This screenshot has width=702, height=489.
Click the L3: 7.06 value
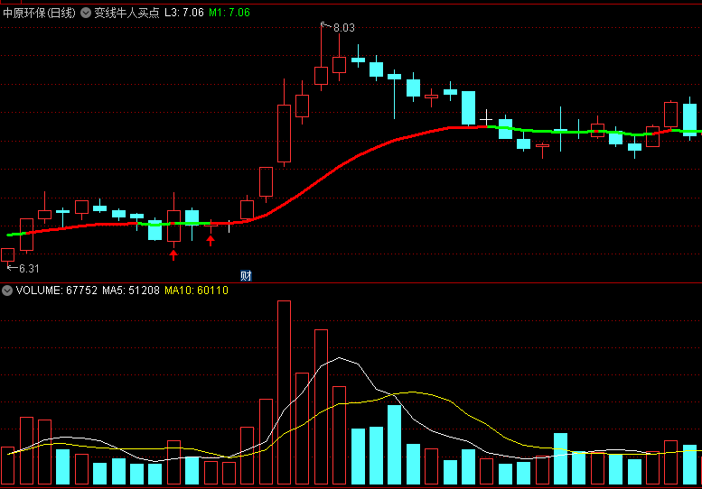click(184, 13)
